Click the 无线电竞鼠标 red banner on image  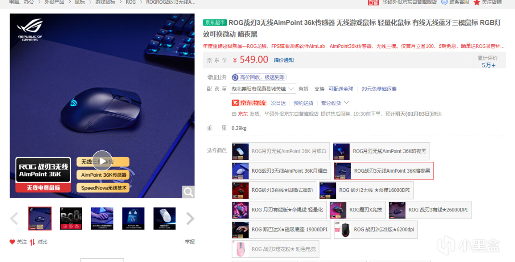tap(43, 188)
